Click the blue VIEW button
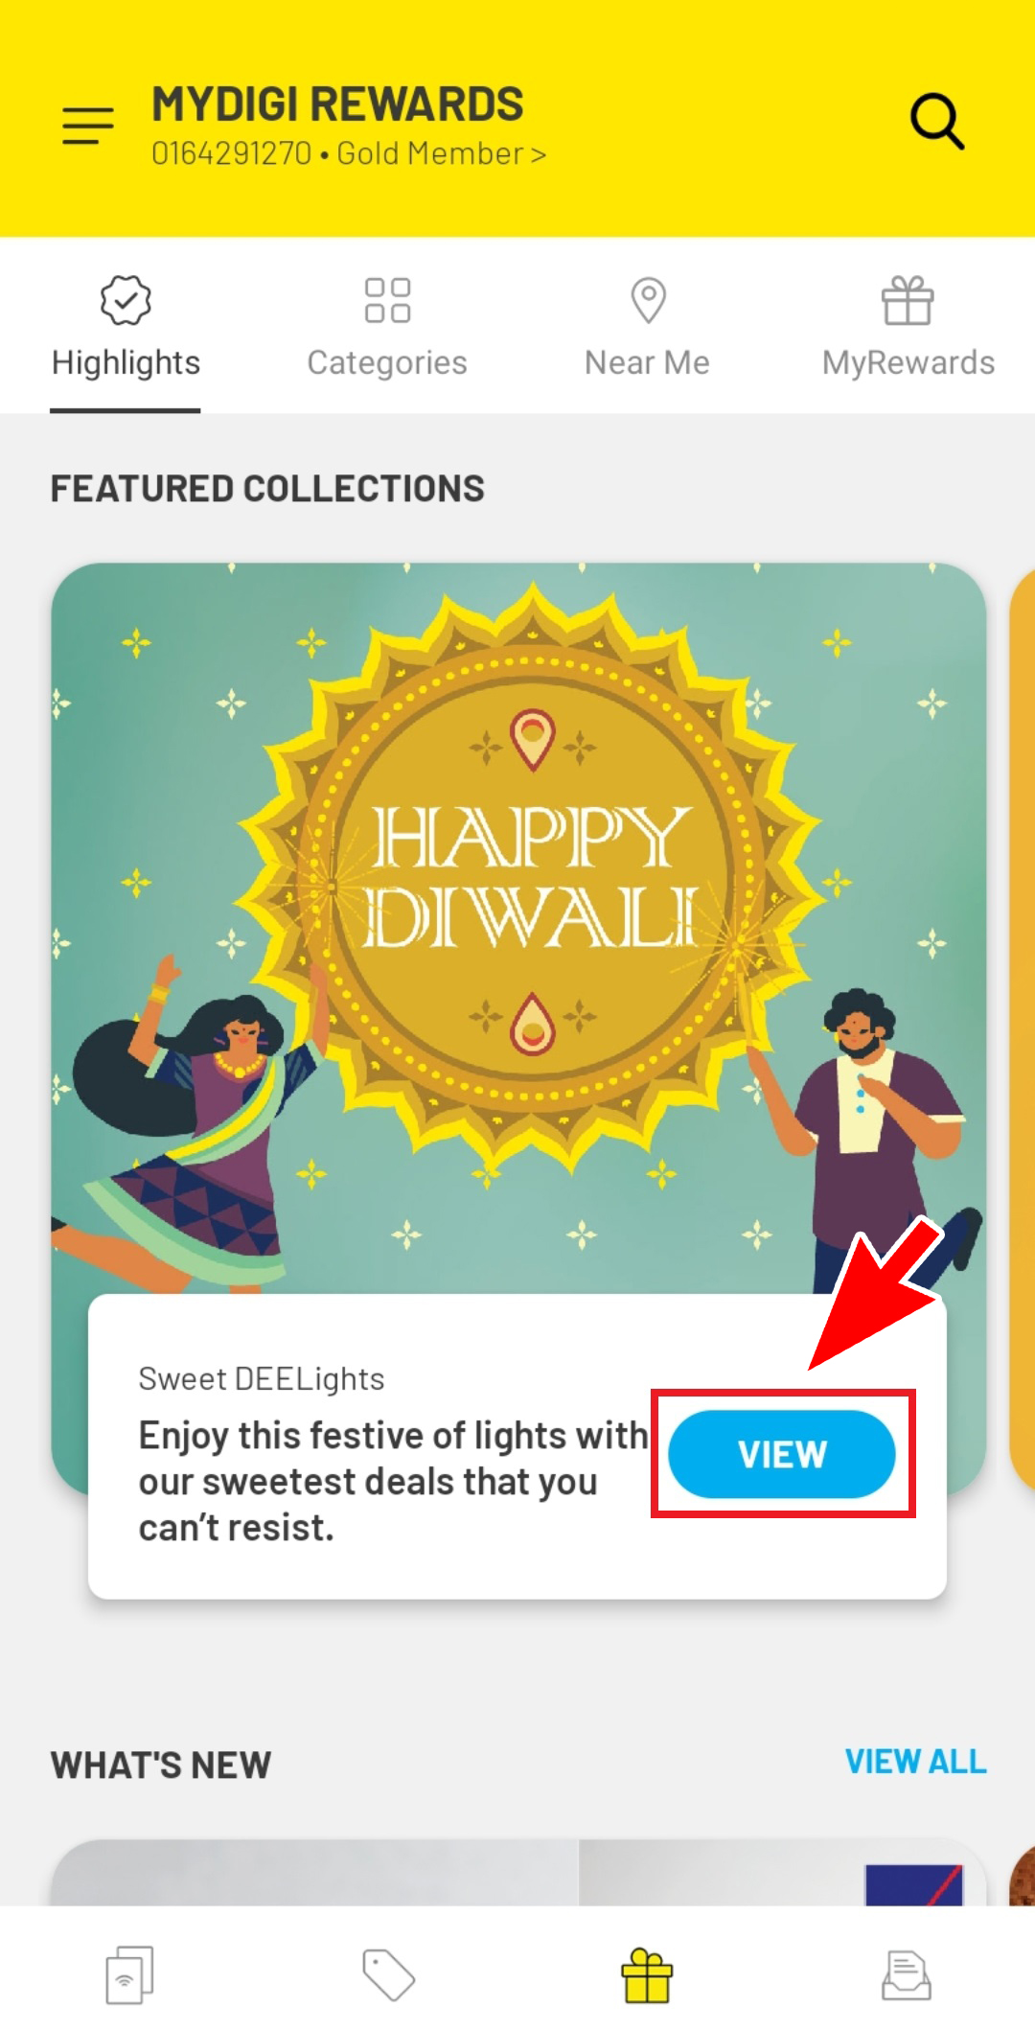Viewport: 1035px width, 2031px height. tap(782, 1454)
